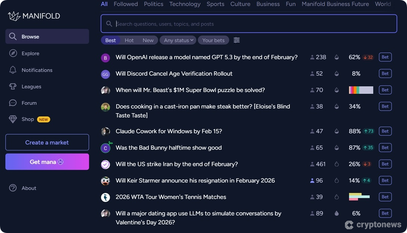Click the Your bets filter pill
This screenshot has width=407, height=233.
[213, 40]
